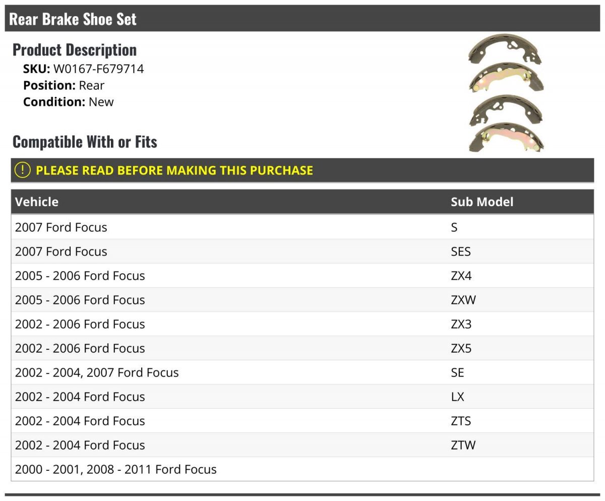Image resolution: width=605 pixels, height=501 pixels.
Task: Click the Product Description heading
Action: click(x=75, y=49)
